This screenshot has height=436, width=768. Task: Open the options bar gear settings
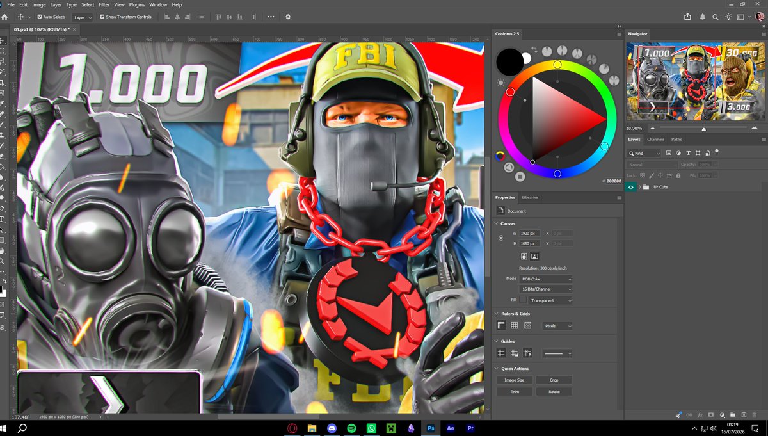[x=288, y=17]
